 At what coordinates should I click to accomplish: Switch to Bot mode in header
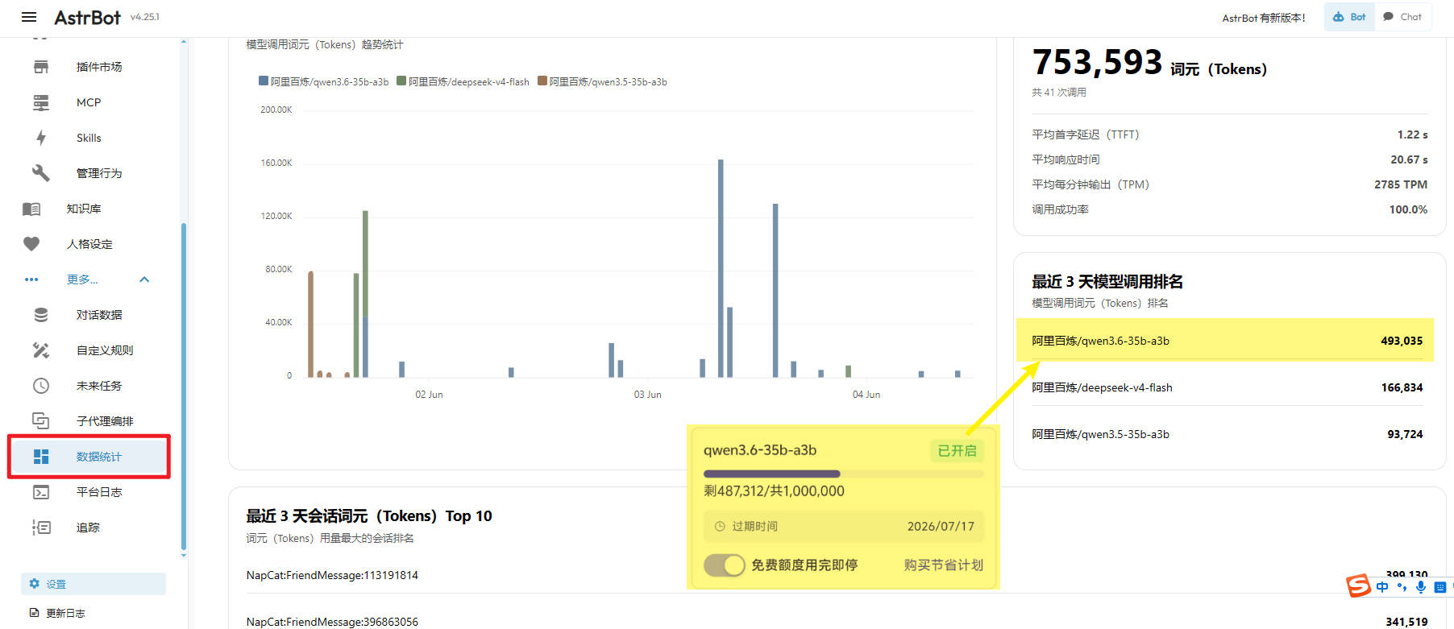pyautogui.click(x=1349, y=17)
